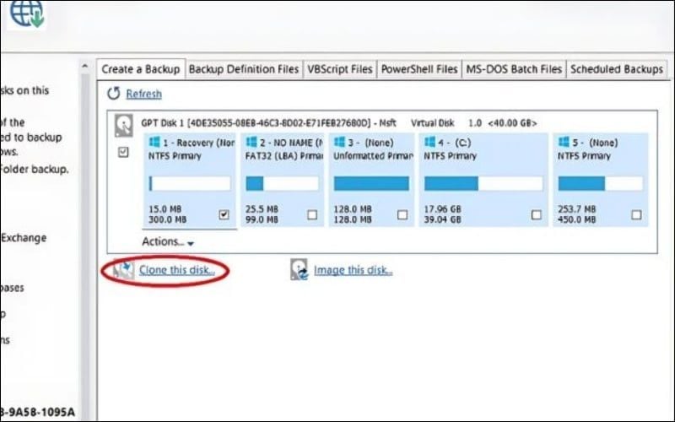Click Windows logo on partition 2 NO NAME
The height and width of the screenshot is (422, 675).
point(251,142)
